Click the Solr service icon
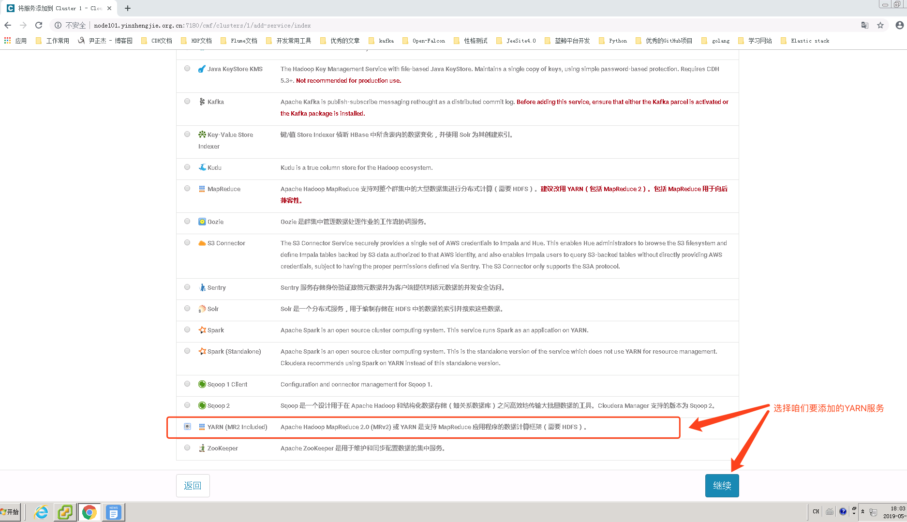Image resolution: width=907 pixels, height=522 pixels. pos(202,309)
